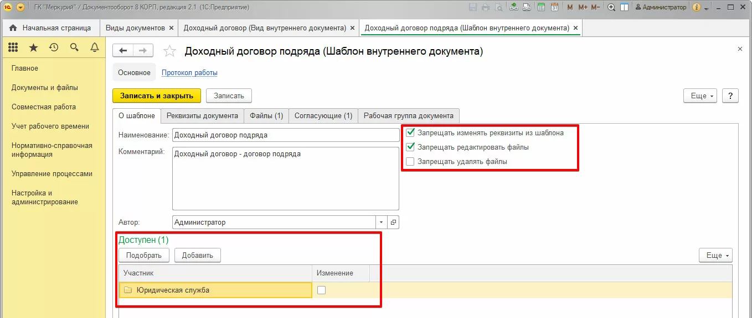Click the question mark help button
Screen dimensions: 752x318
pos(730,96)
